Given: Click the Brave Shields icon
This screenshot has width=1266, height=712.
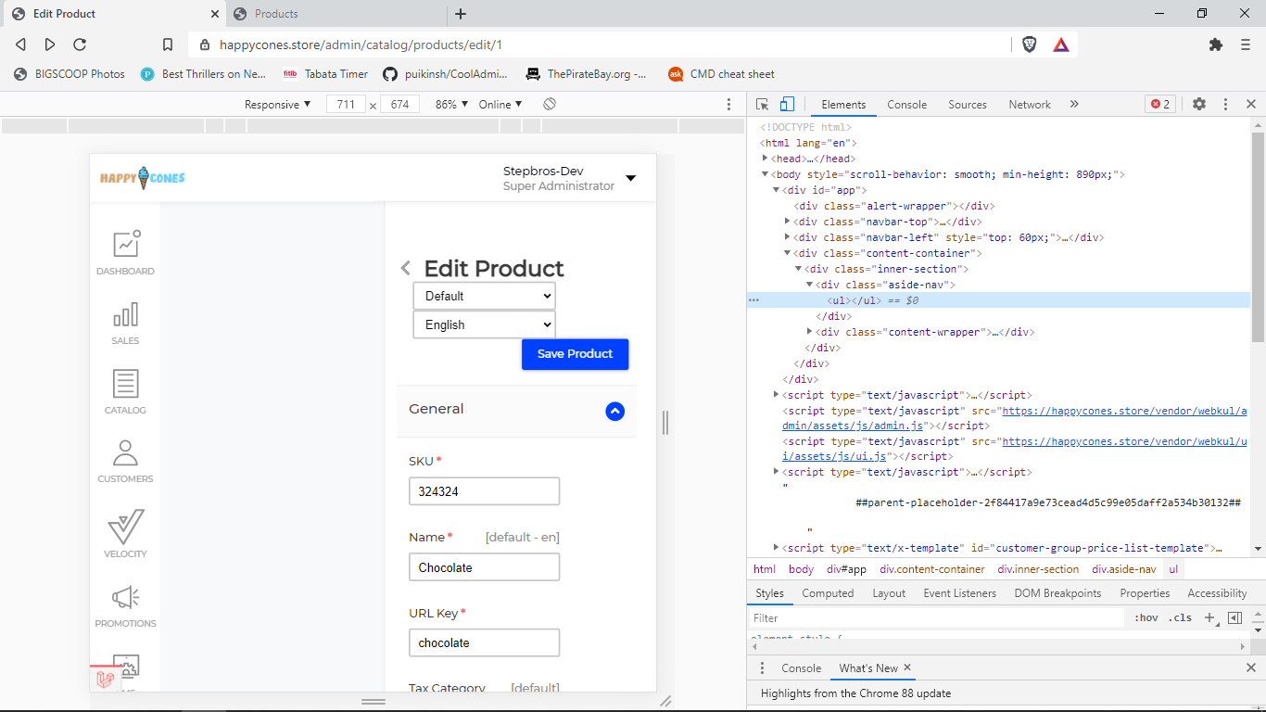Looking at the screenshot, I should coord(1030,44).
